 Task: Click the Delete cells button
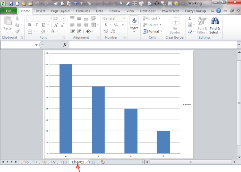pyautogui.click(x=152, y=25)
